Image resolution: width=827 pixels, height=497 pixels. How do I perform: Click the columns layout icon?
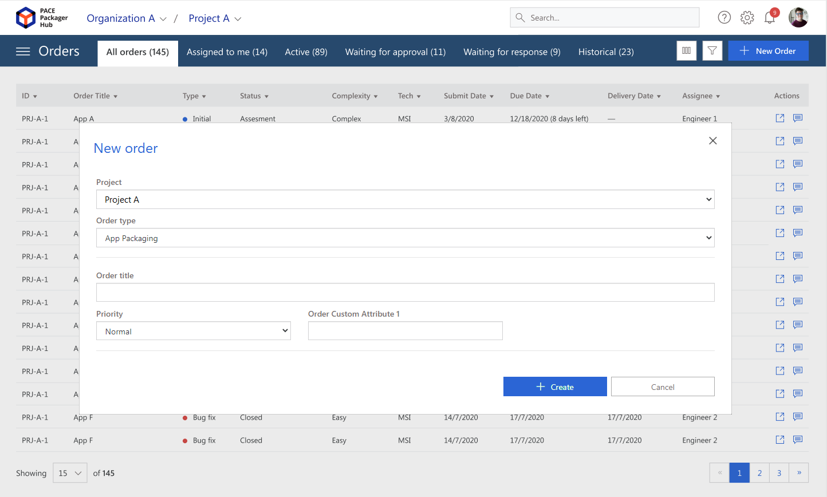[687, 51]
